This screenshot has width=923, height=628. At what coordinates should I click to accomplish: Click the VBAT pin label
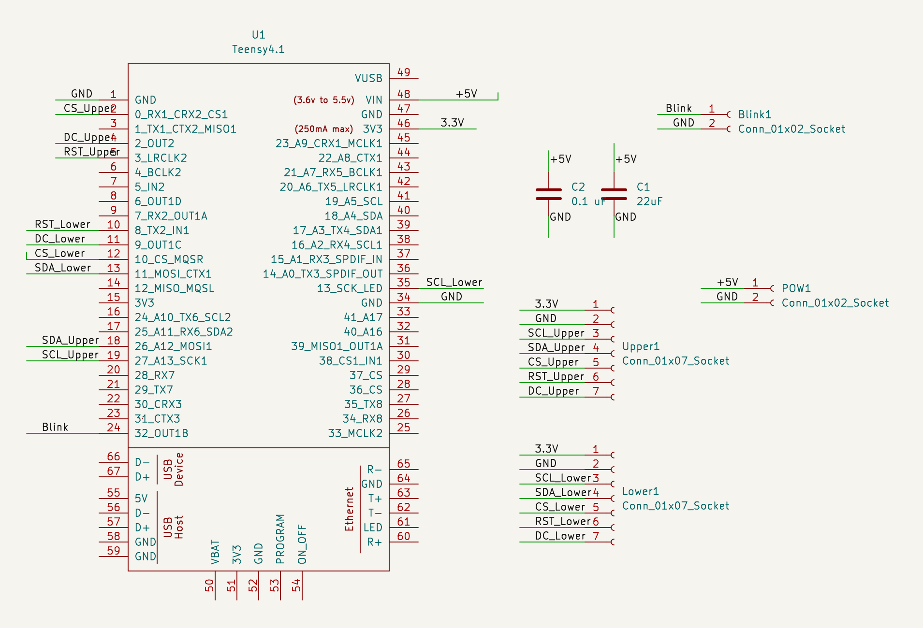coord(215,552)
